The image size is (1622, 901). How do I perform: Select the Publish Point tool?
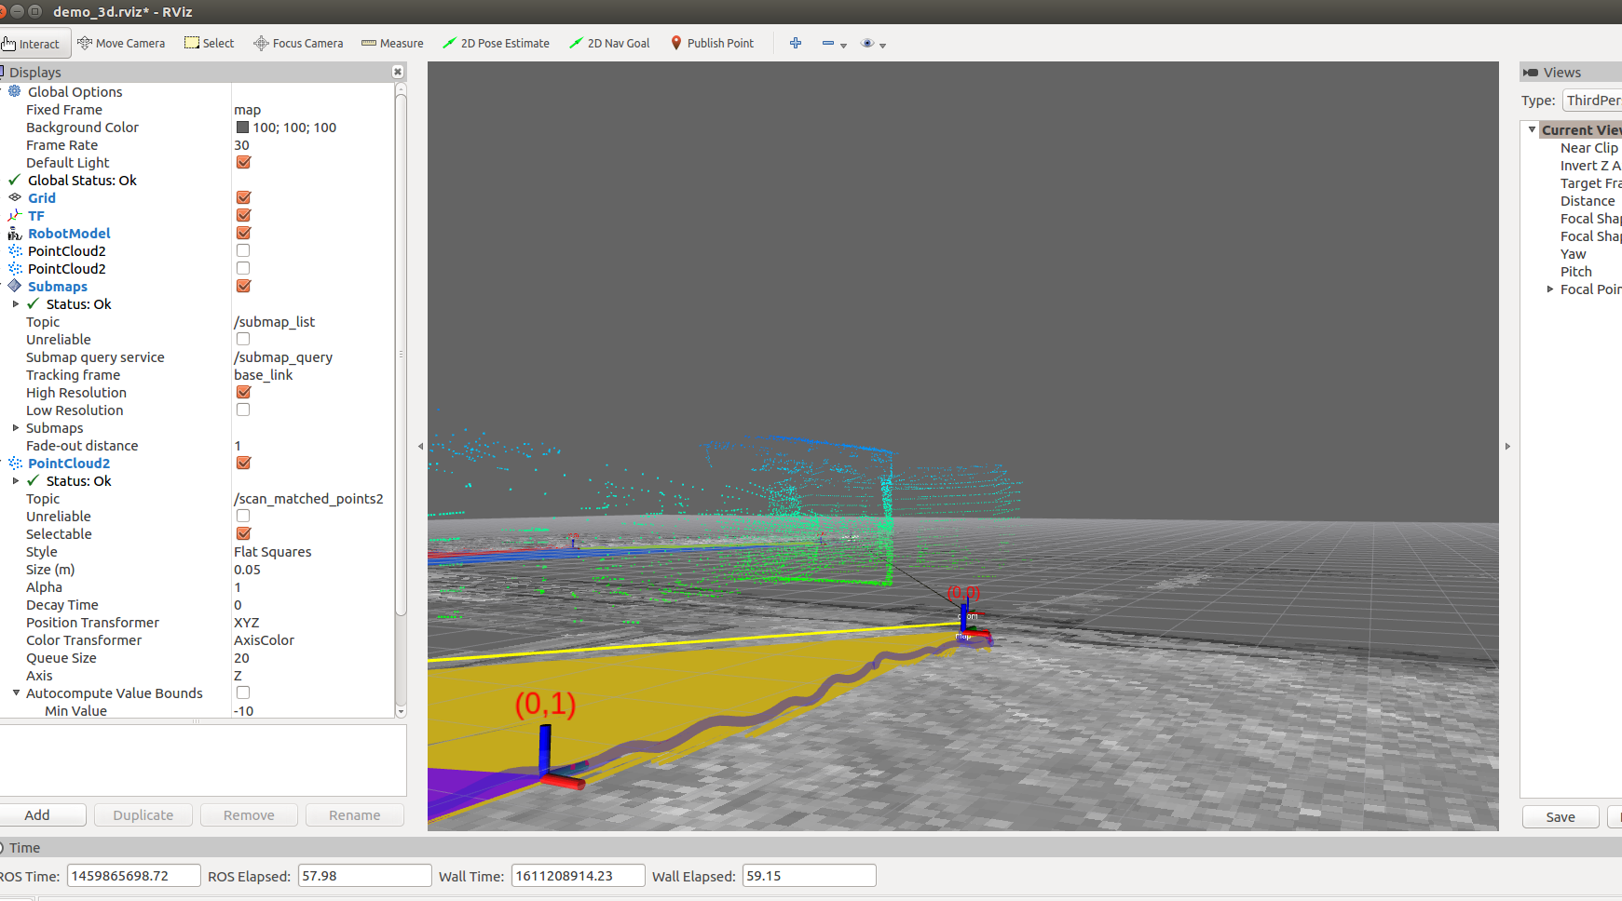[x=712, y=43]
